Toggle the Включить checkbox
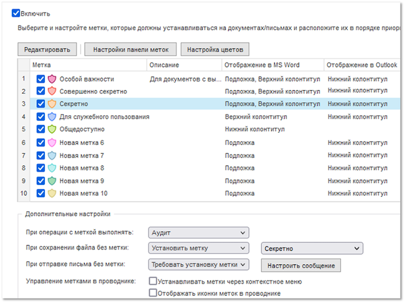 click(x=16, y=13)
